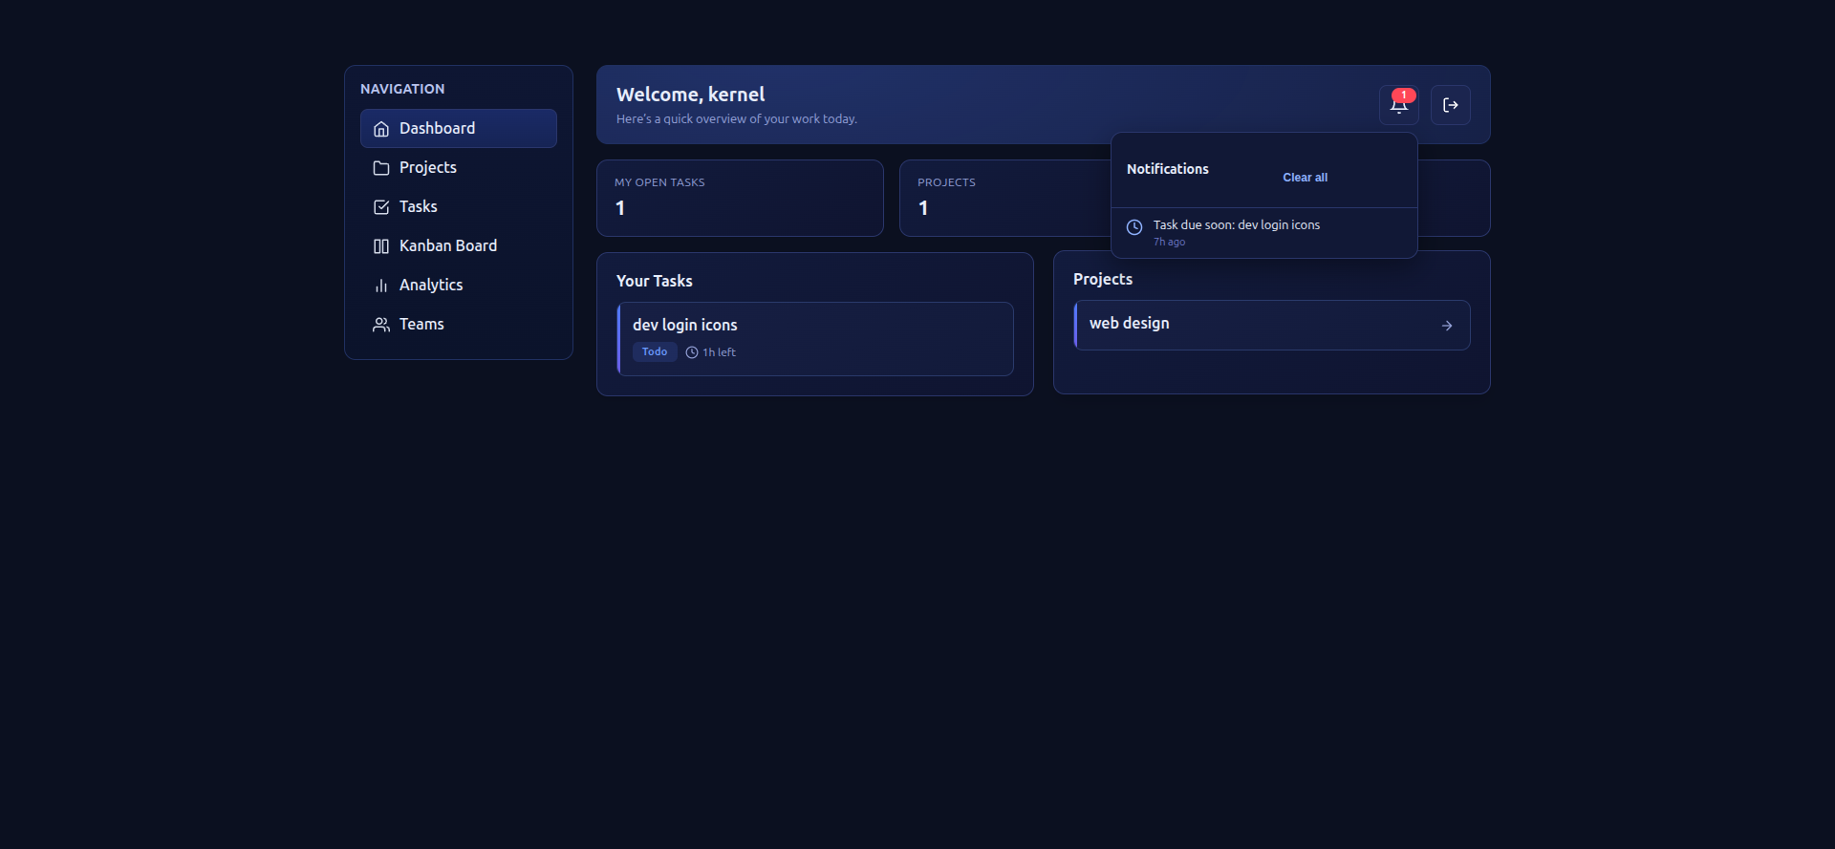The height and width of the screenshot is (849, 1835).
Task: Open the dev login icons task card
Action: [x=815, y=339]
